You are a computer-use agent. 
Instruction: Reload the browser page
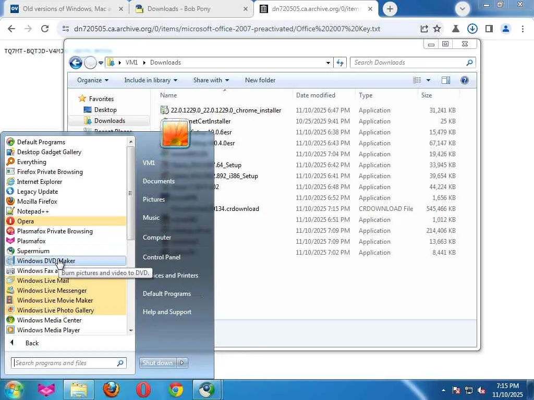(45, 29)
